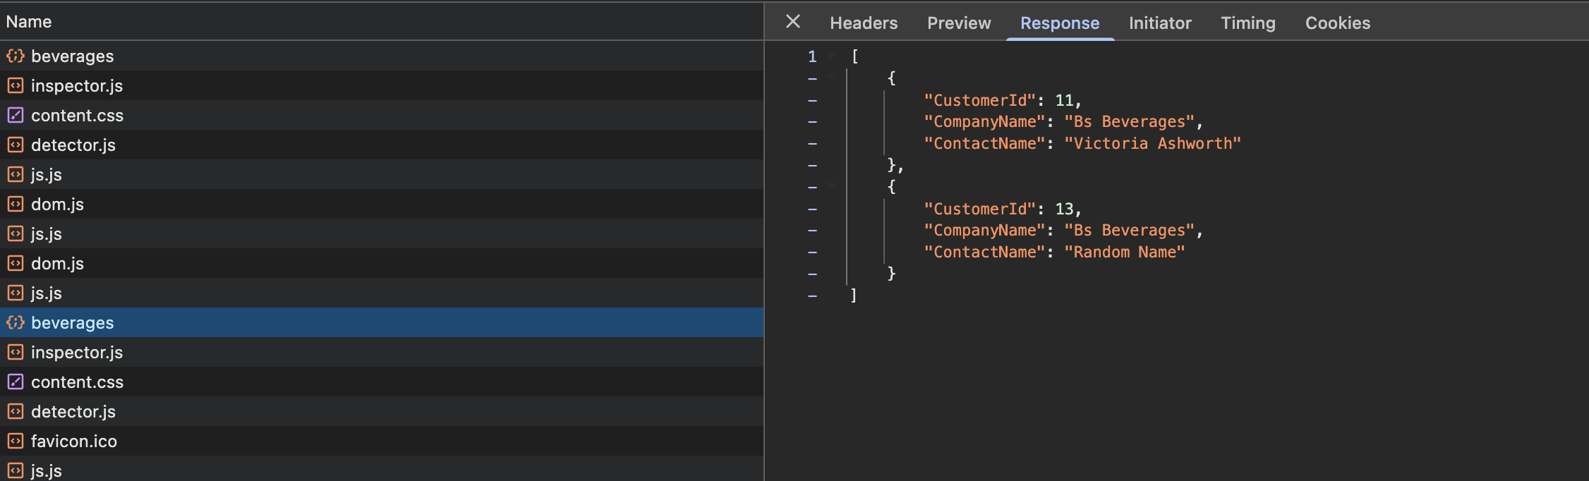Show the Initiator tab
Image resolution: width=1589 pixels, height=481 pixels.
click(1160, 23)
